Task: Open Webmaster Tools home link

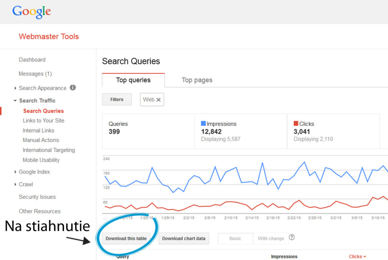Action: pos(49,37)
